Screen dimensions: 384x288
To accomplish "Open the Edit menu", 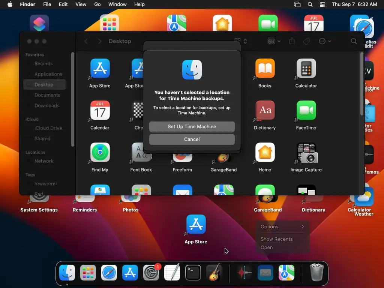I will point(63,4).
